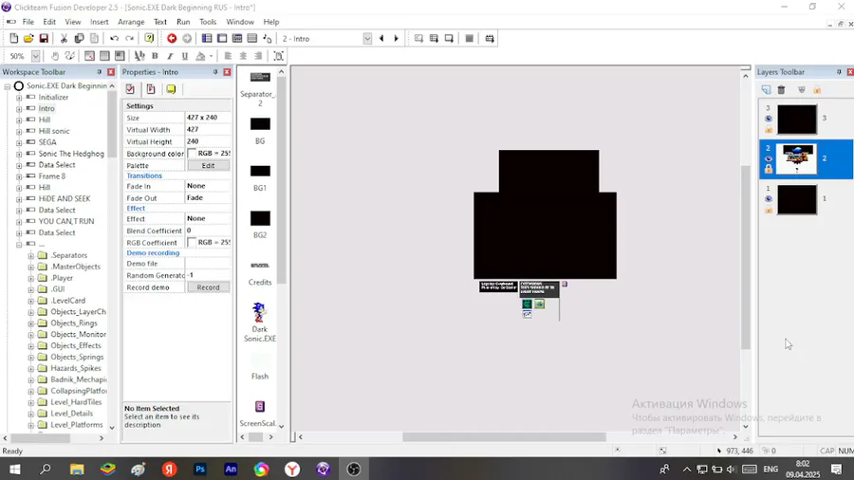The width and height of the screenshot is (854, 480).
Task: Click the frame editor horizontal scrollbar
Action: (x=504, y=437)
